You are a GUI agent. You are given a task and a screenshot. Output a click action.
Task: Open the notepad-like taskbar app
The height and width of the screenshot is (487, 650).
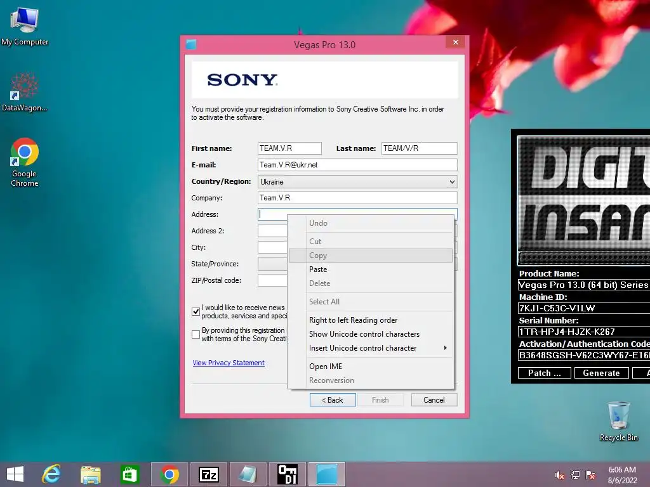[248, 474]
